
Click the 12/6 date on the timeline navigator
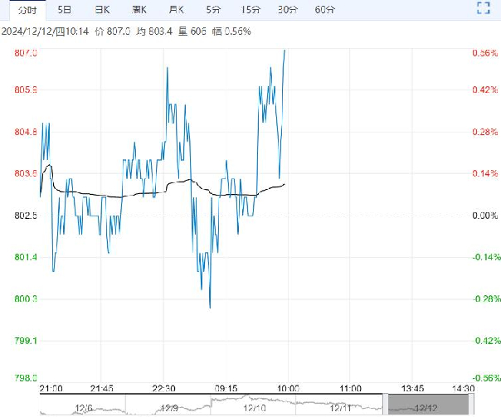(x=84, y=407)
